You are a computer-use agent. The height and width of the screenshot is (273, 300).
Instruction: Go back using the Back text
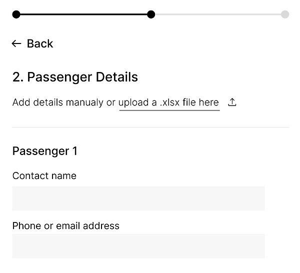point(40,44)
